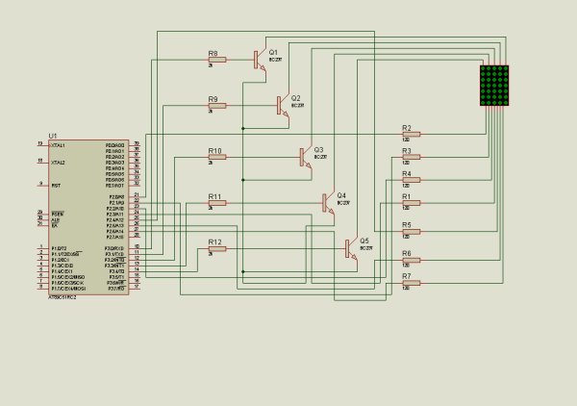Image resolution: width=577 pixels, height=406 pixels.
Task: Click resistor R12
Action: tap(217, 248)
